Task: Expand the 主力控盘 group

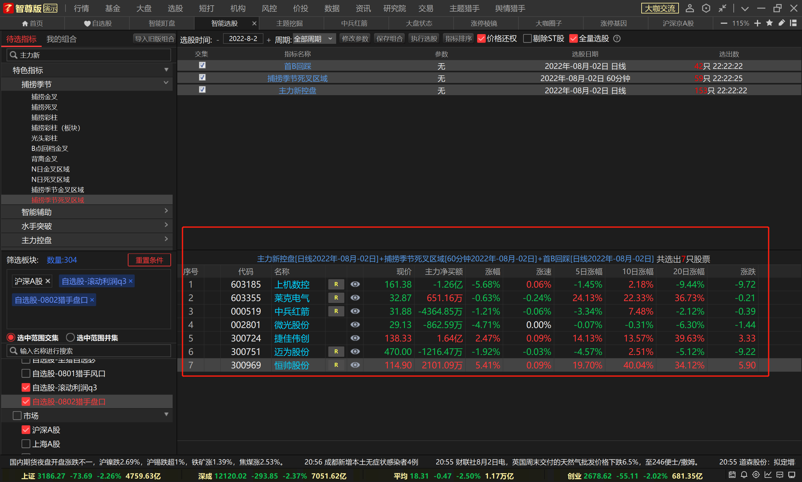Action: tap(166, 239)
